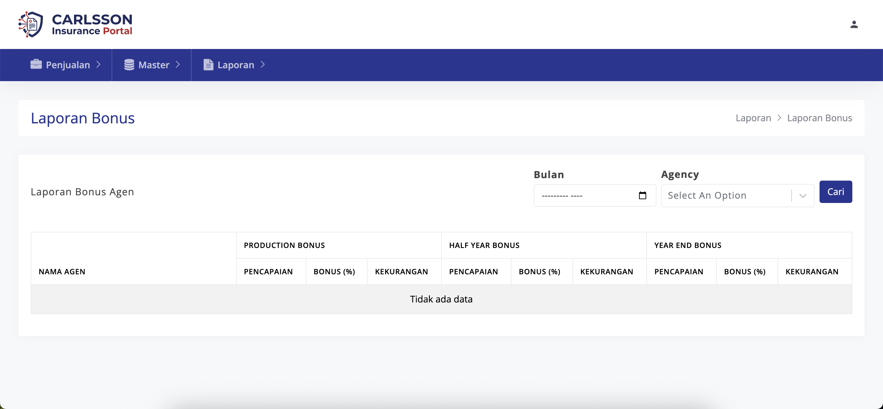Click the Master database icon
Viewport: 883px width, 409px height.
[x=129, y=64]
